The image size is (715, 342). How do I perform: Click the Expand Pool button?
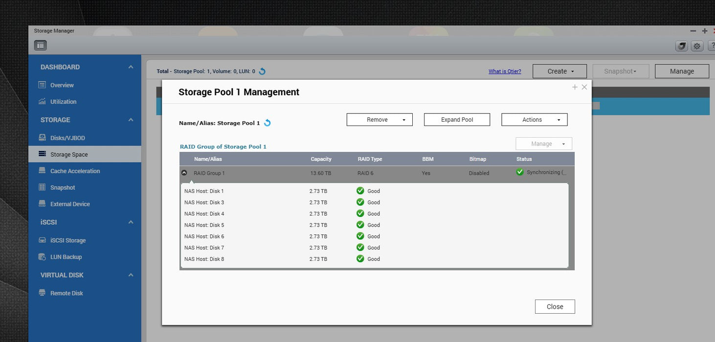point(457,120)
